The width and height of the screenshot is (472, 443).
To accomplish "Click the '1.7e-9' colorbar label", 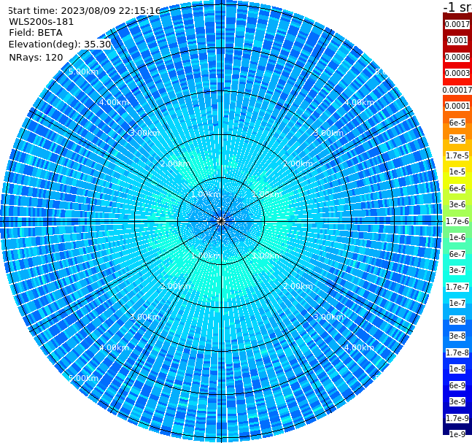I will [457, 418].
